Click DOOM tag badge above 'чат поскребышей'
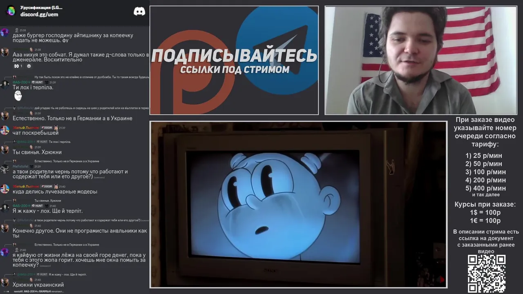The width and height of the screenshot is (523, 294). pyautogui.click(x=47, y=128)
